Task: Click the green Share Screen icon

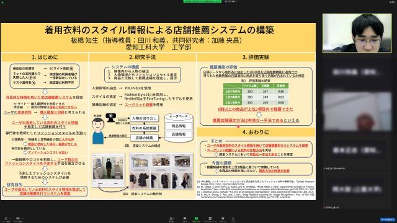Action: (x=196, y=219)
